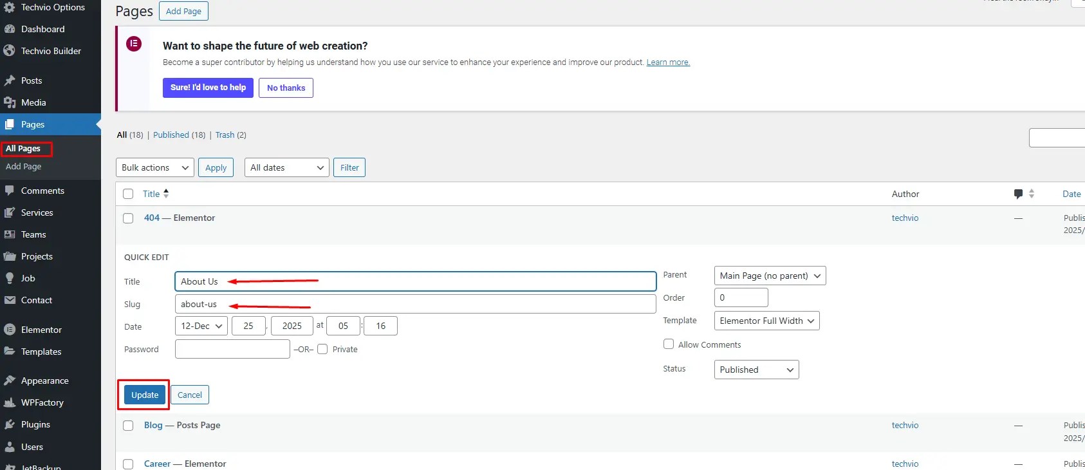Viewport: 1085px width, 470px height.
Task: Open the Add Page submenu item
Action: coord(23,166)
